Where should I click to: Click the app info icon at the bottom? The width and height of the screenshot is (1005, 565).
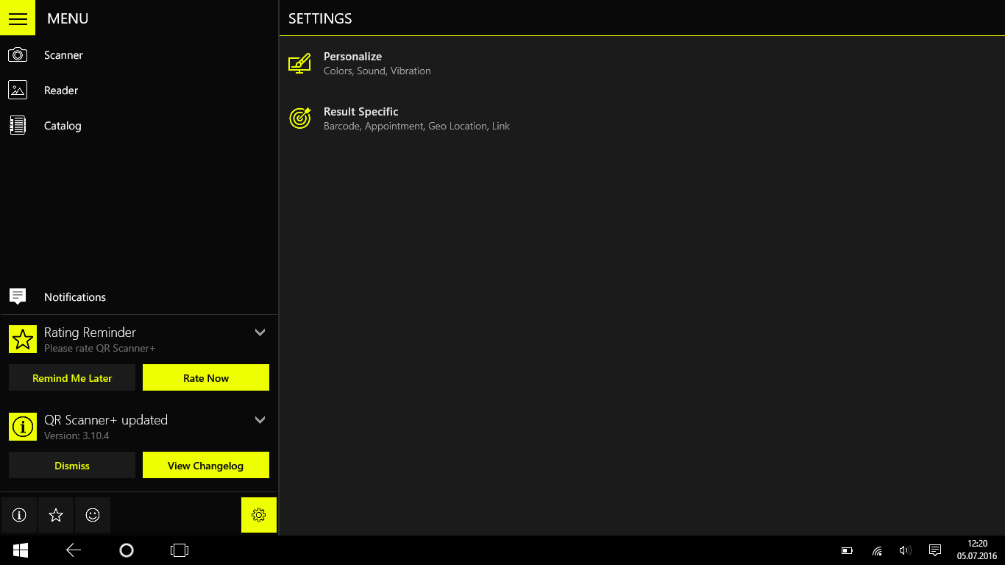tap(18, 515)
